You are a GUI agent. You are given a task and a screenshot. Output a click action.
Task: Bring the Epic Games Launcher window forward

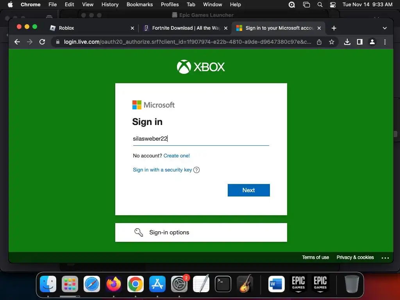[203, 15]
